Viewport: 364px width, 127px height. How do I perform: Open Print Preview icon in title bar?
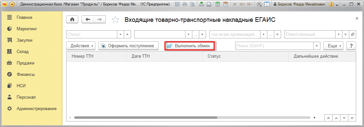point(192,4)
